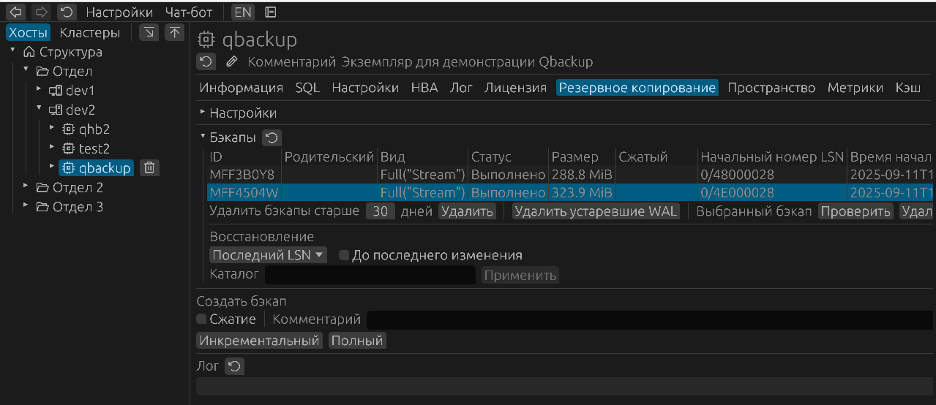
Task: Click the Полный backup button
Action: (x=356, y=341)
